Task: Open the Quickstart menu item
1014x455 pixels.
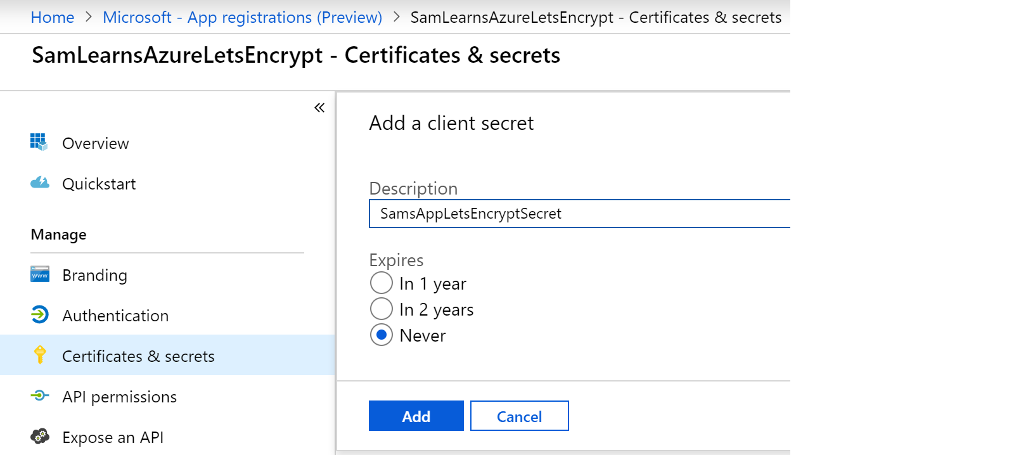Action: pos(99,184)
